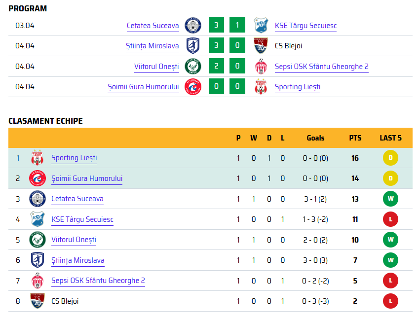Click CS Blejoi crest in program row
419x319 pixels.
[261, 46]
